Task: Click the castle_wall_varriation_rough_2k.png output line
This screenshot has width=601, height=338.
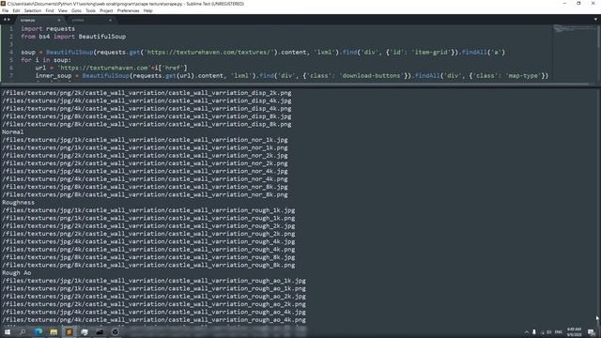Action: point(148,234)
